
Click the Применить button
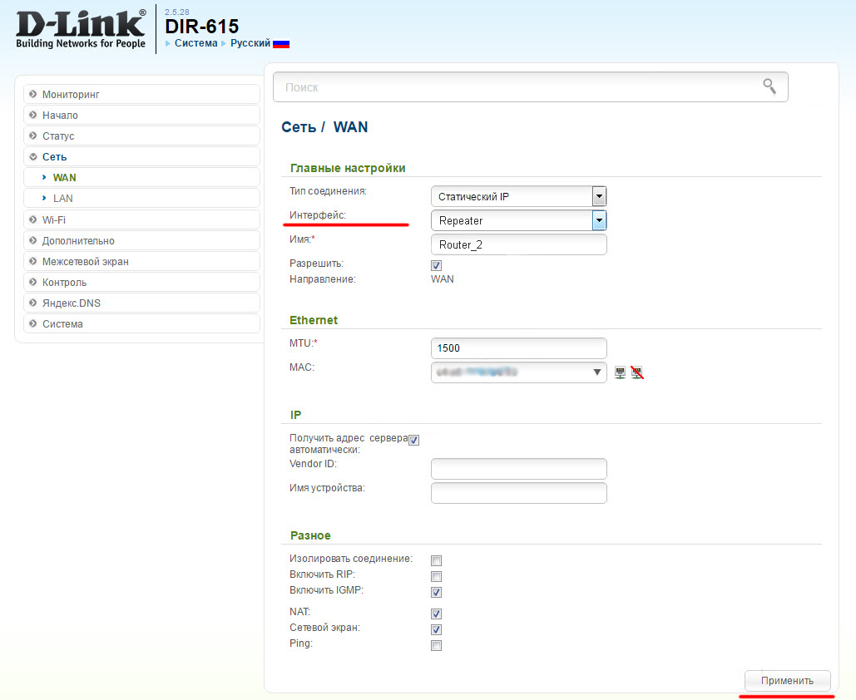pyautogui.click(x=787, y=680)
